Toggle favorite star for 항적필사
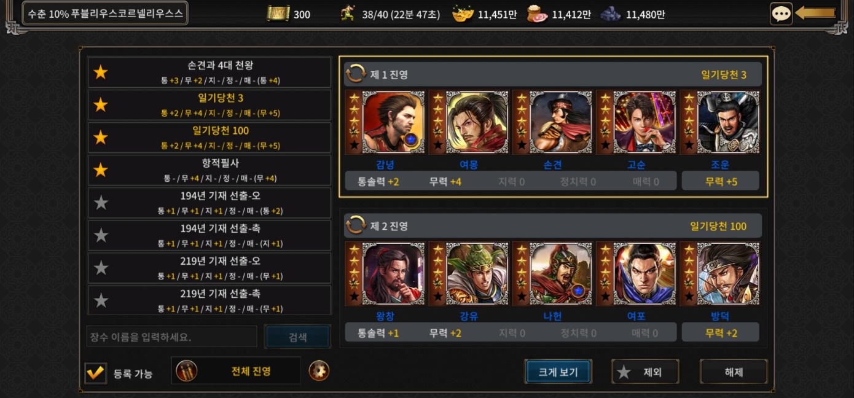 (101, 170)
